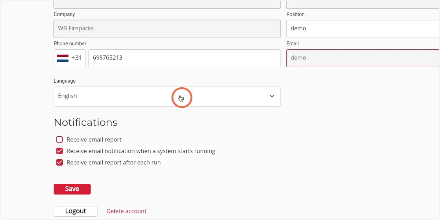The height and width of the screenshot is (220, 440).
Task: Open the Language dropdown showing English
Action: tap(167, 96)
